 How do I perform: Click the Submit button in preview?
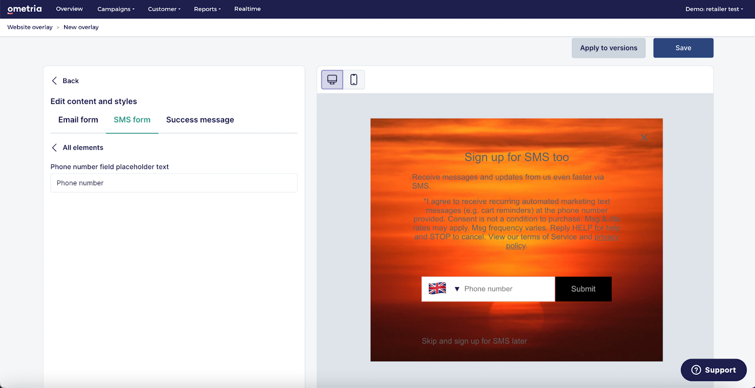[x=583, y=289]
